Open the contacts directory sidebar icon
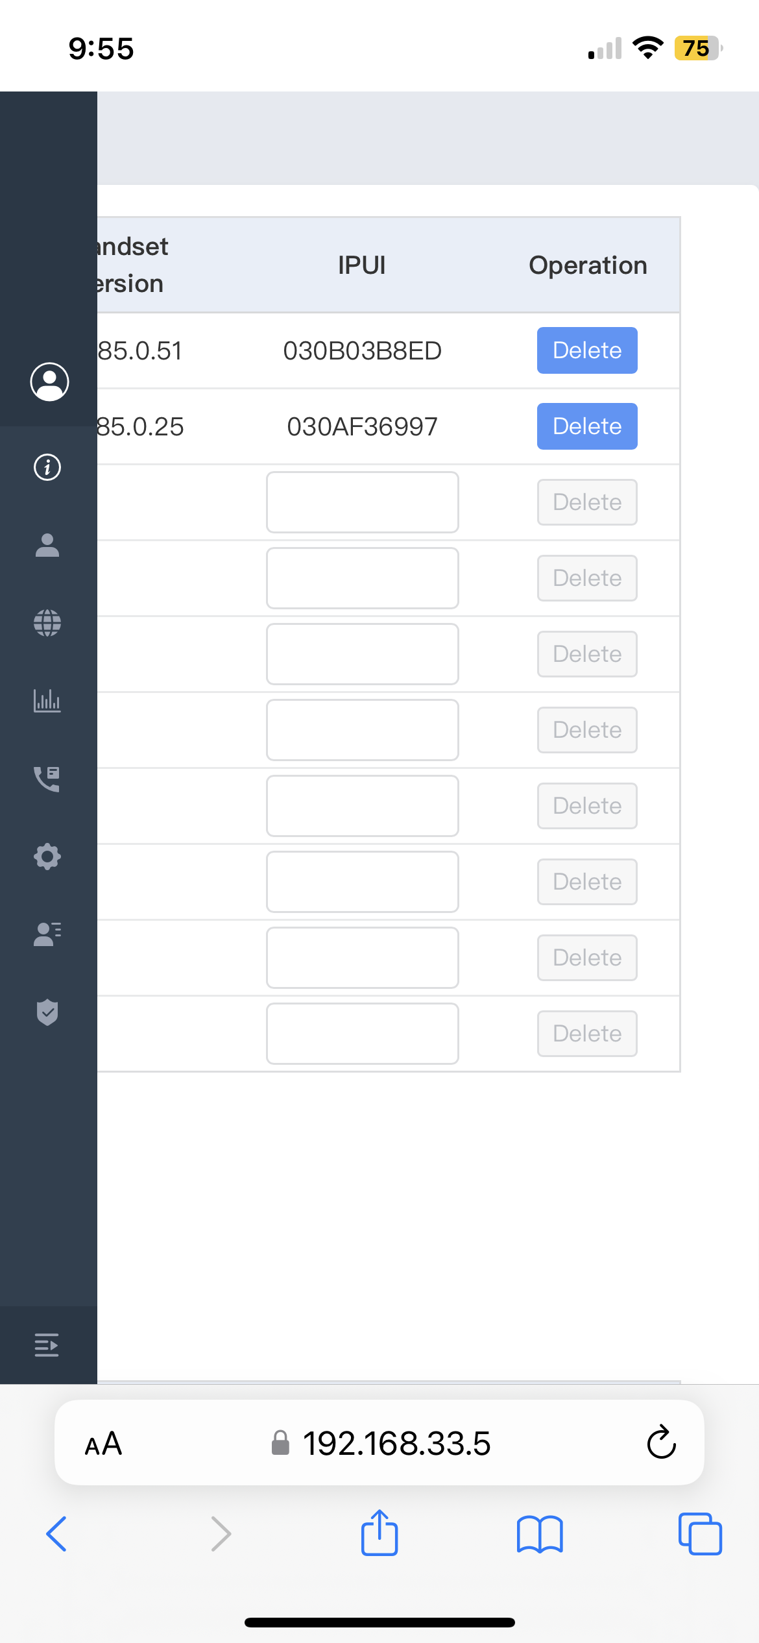The height and width of the screenshot is (1643, 759). point(47,934)
